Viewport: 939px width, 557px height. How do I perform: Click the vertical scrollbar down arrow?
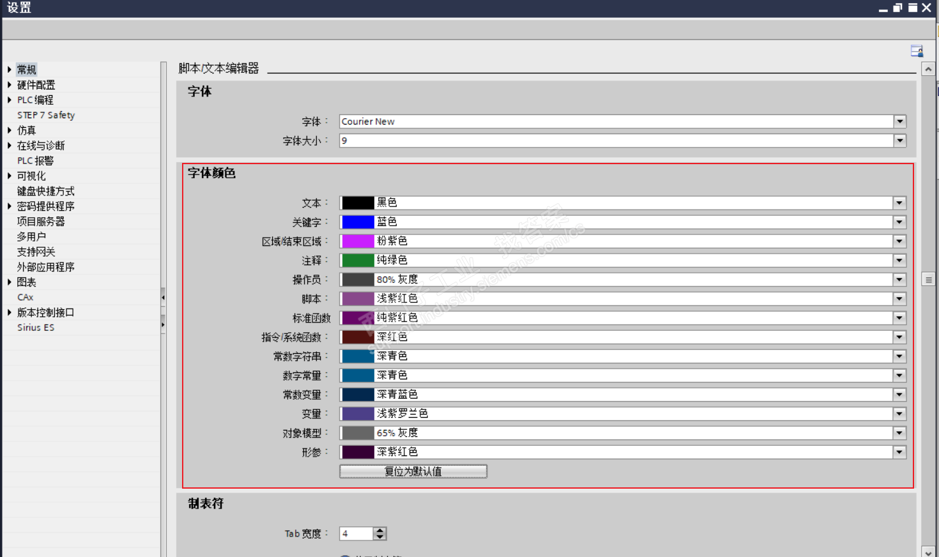pos(928,552)
